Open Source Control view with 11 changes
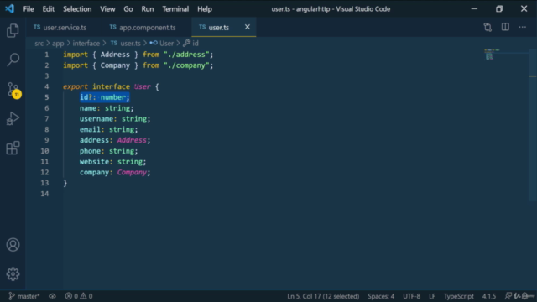The width and height of the screenshot is (537, 302). 13,90
